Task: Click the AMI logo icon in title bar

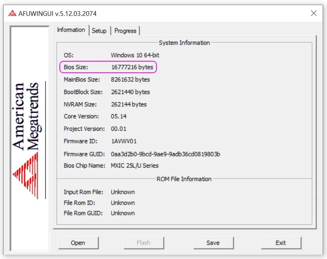Action: tap(12, 14)
